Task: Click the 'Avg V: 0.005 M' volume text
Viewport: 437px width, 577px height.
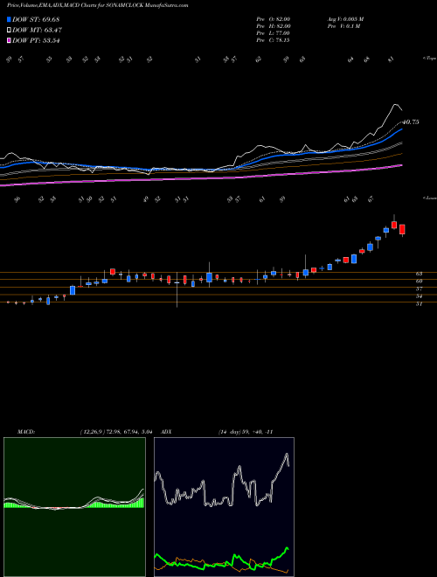Action: tap(344, 19)
